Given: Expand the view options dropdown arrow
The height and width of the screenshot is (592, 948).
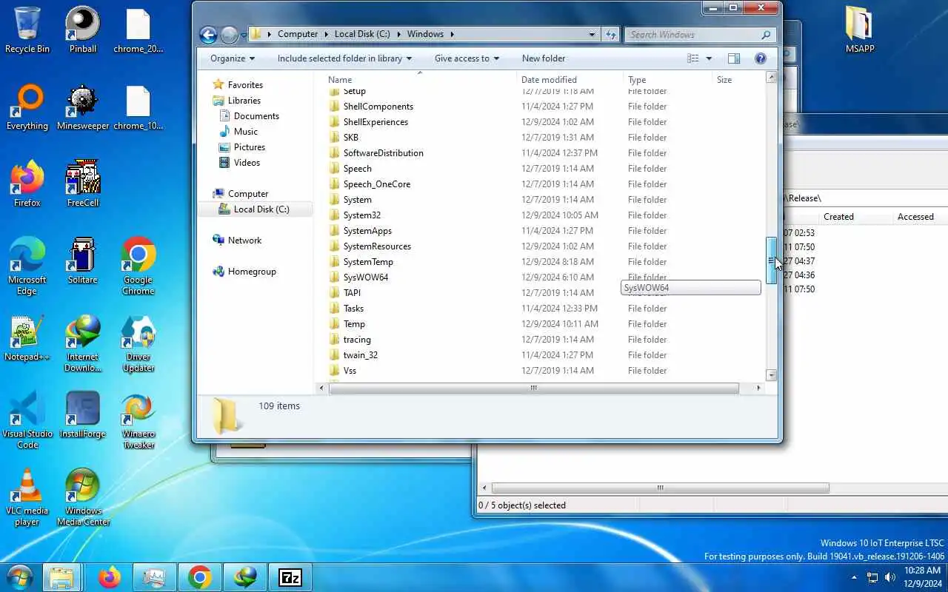Looking at the screenshot, I should (x=709, y=58).
